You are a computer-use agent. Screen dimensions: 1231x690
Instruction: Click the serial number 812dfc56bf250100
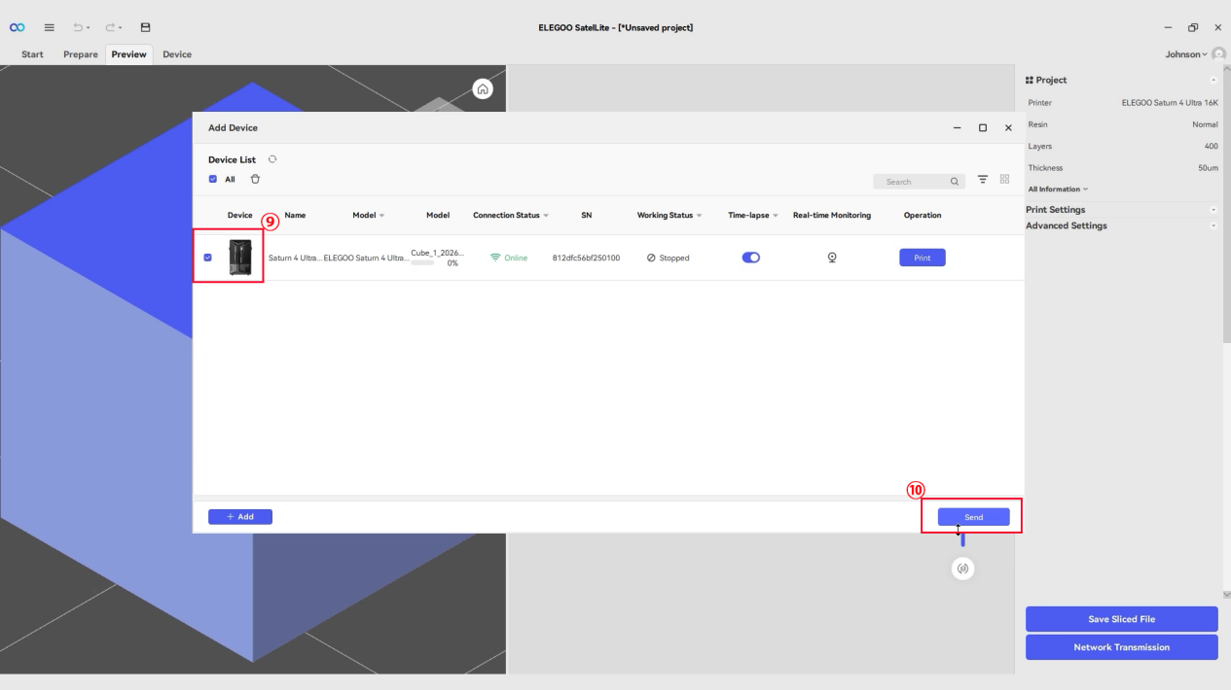pos(586,258)
